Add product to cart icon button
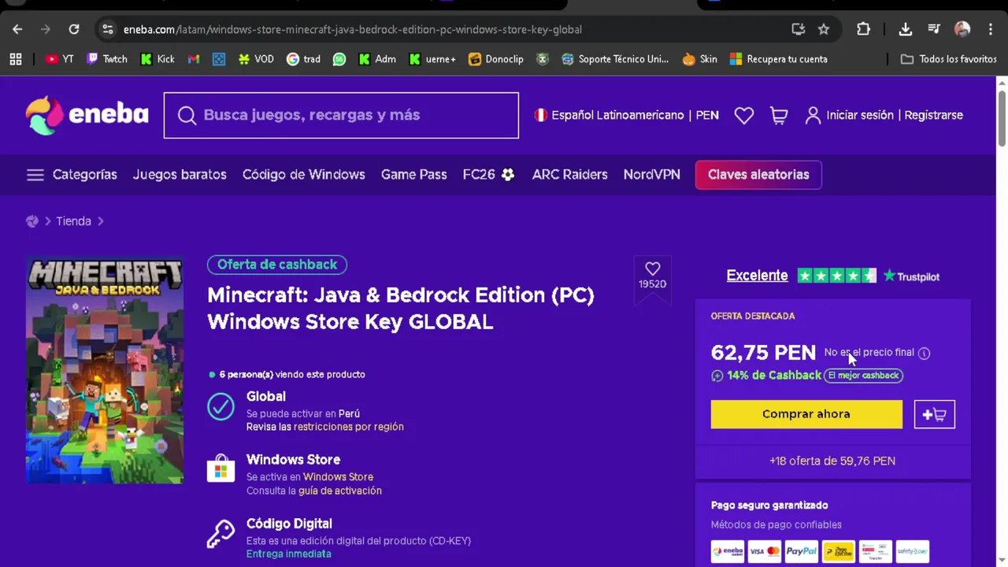Viewport: 1008px width, 567px height. click(x=935, y=414)
